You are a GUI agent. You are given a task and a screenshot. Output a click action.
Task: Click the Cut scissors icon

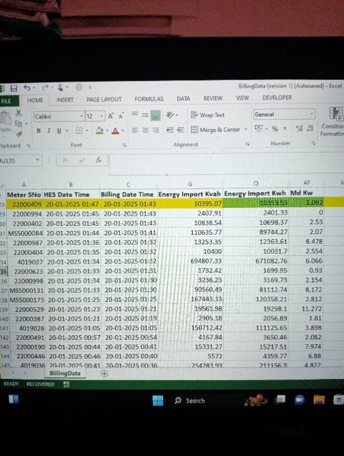coord(19,113)
